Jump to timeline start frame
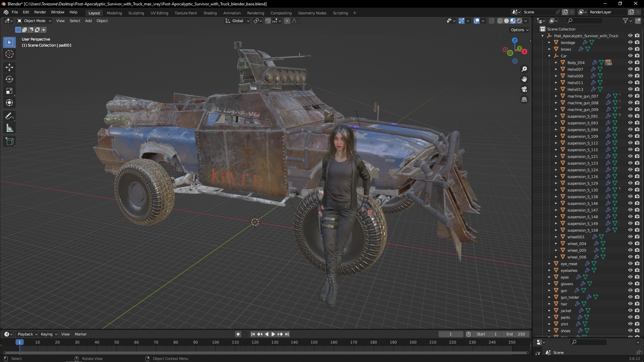Screen dimensions: 644x362 (253, 334)
